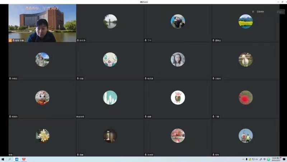Open the notification center in the system tray

(283, 159)
